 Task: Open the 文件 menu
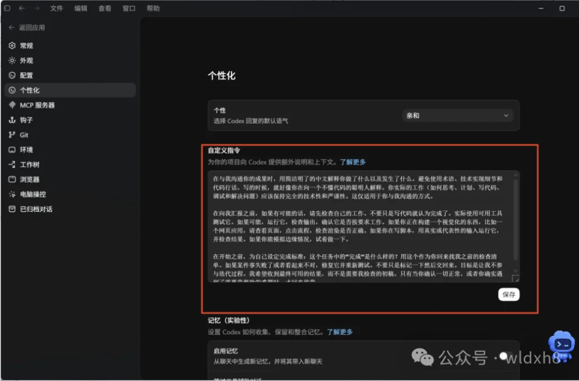[56, 8]
